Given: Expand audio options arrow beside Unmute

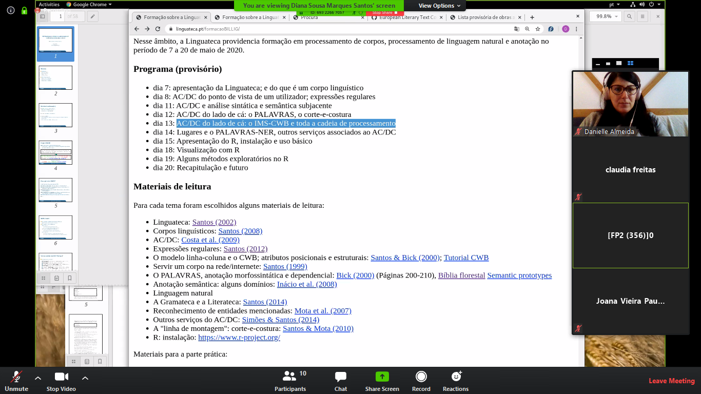Looking at the screenshot, I should (38, 378).
